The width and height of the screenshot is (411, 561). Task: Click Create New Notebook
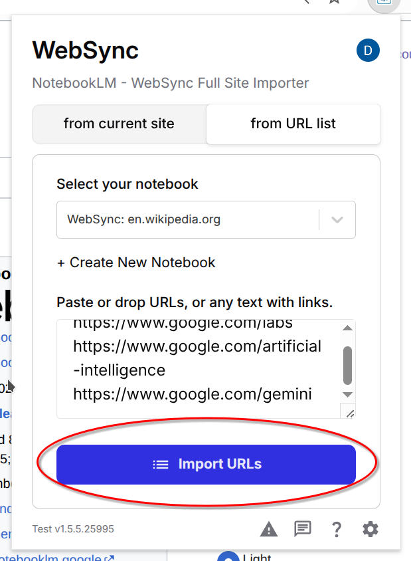pyautogui.click(x=136, y=263)
